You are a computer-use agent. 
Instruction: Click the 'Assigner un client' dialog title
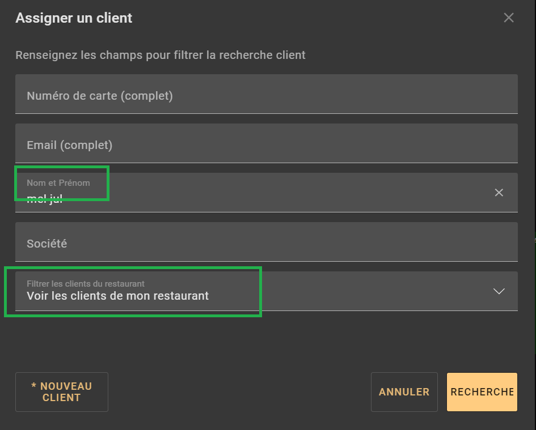click(x=74, y=18)
